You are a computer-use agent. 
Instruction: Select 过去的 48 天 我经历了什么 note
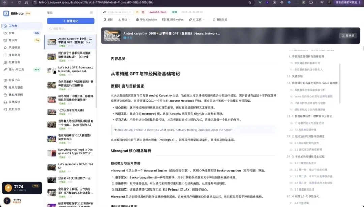(x=70, y=180)
